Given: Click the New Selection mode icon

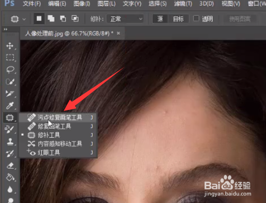Looking at the screenshot, I should (39, 18).
